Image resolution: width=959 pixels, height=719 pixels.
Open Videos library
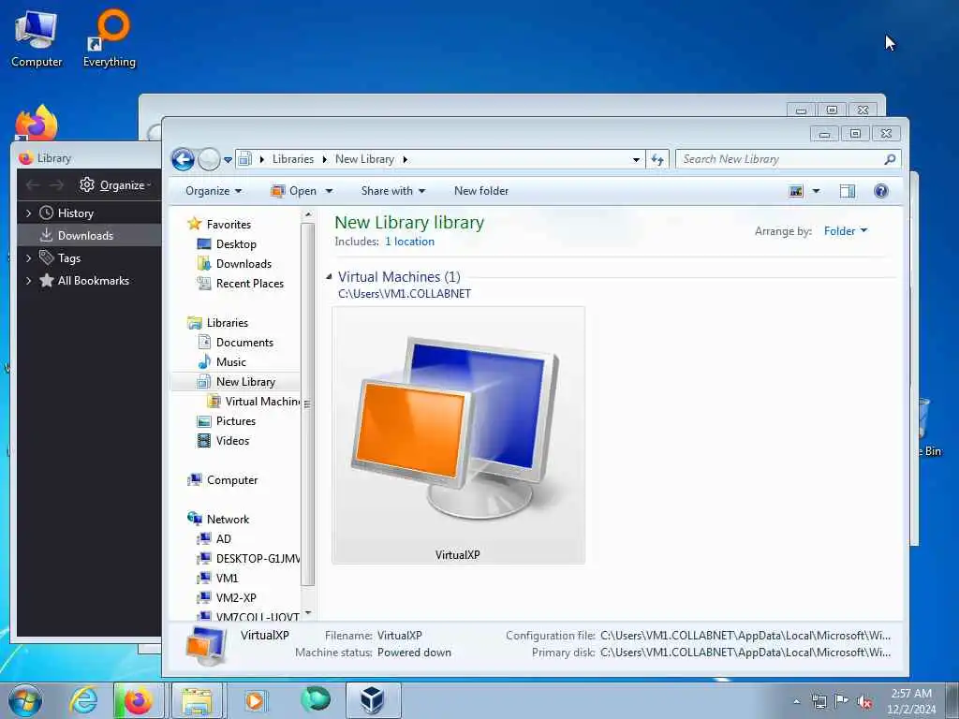[x=232, y=441]
